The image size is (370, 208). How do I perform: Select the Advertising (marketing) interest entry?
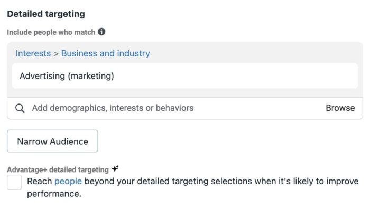(67, 76)
